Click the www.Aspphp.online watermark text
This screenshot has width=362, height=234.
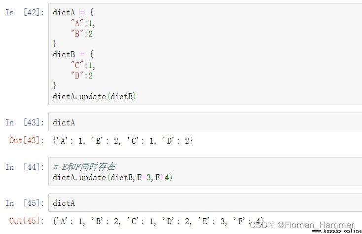pyautogui.click(x=337, y=231)
